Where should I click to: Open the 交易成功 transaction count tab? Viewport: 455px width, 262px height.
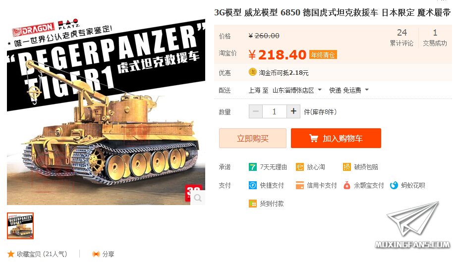tap(435, 38)
